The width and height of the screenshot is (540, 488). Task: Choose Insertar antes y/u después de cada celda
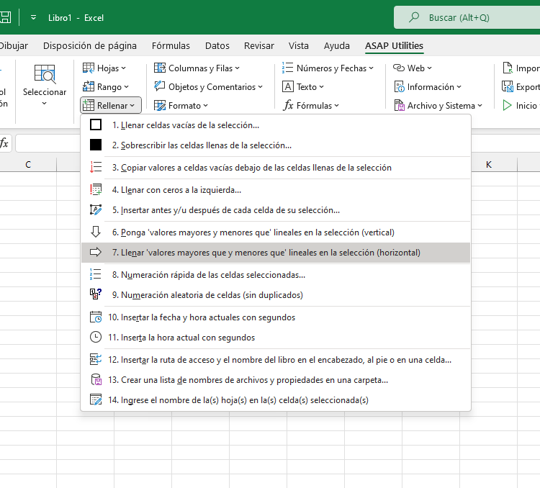point(276,209)
